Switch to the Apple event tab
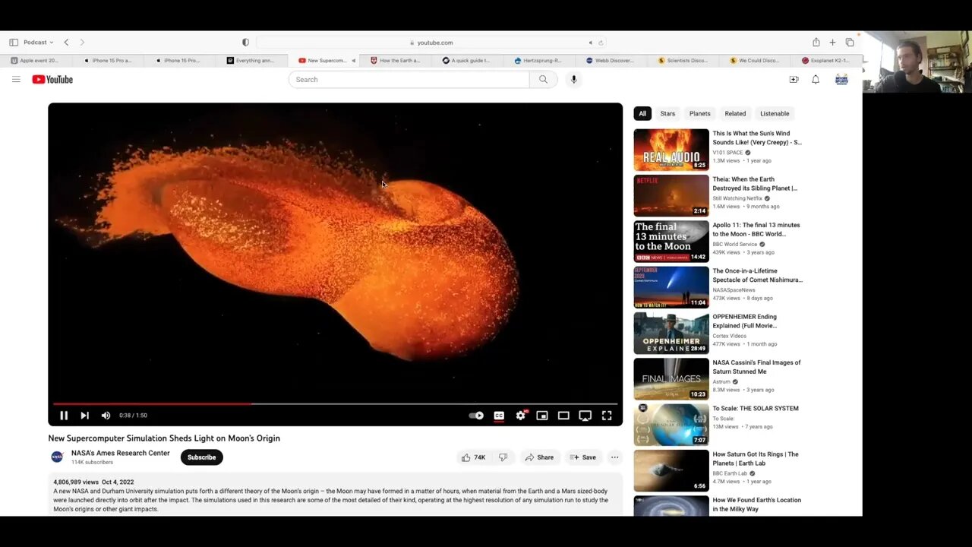Viewport: 972px width, 547px height. 38,61
